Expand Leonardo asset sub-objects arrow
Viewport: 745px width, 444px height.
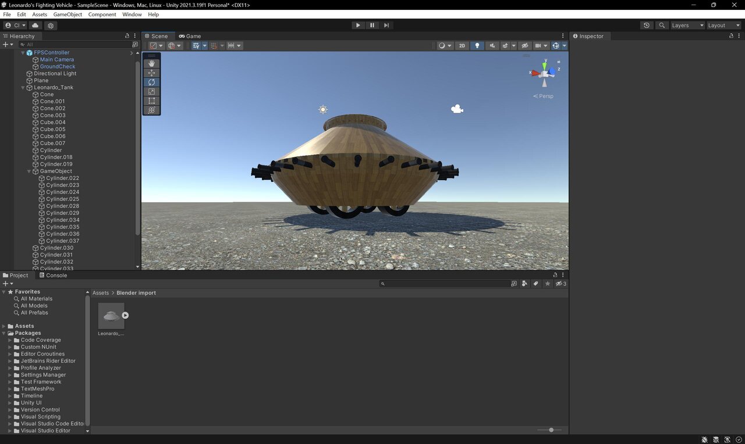point(125,316)
